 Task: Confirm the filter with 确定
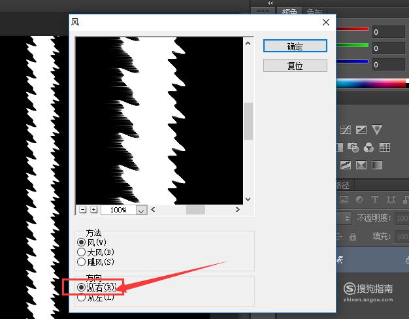pyautogui.click(x=295, y=46)
